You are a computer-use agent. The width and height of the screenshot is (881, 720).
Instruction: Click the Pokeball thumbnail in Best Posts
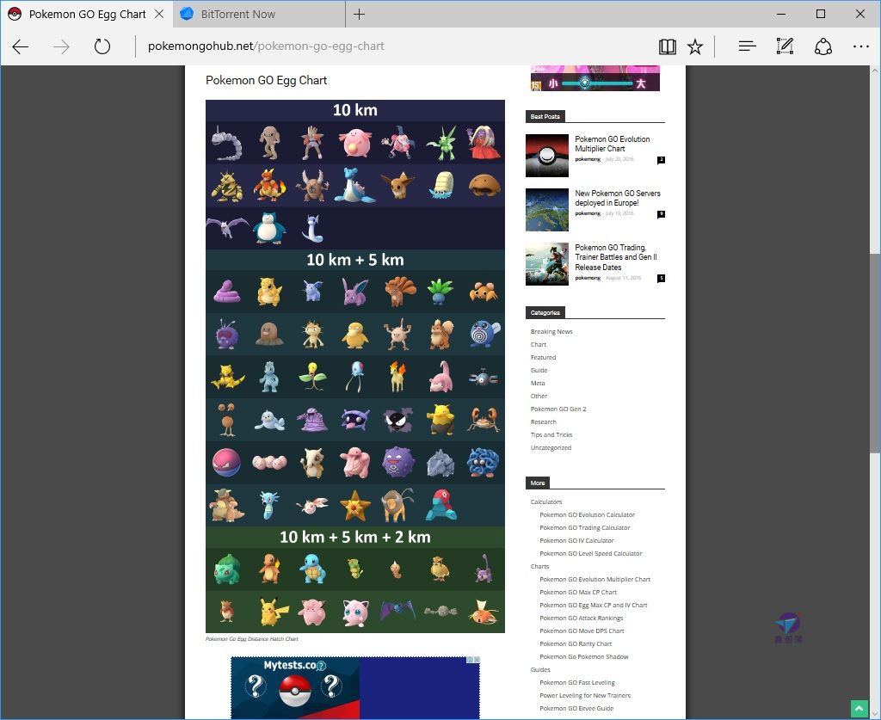point(546,156)
